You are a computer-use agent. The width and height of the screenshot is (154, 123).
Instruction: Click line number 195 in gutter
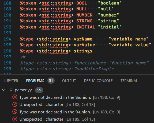tap(7, 45)
